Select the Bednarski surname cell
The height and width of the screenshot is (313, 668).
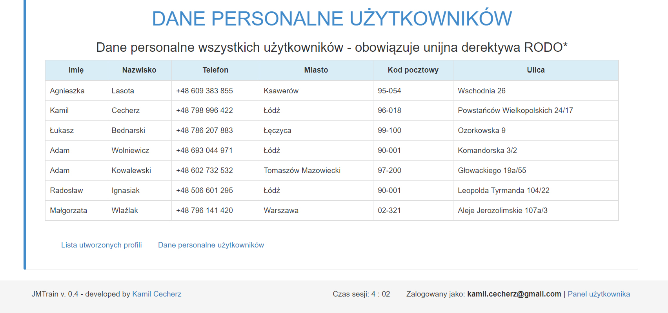coord(139,131)
